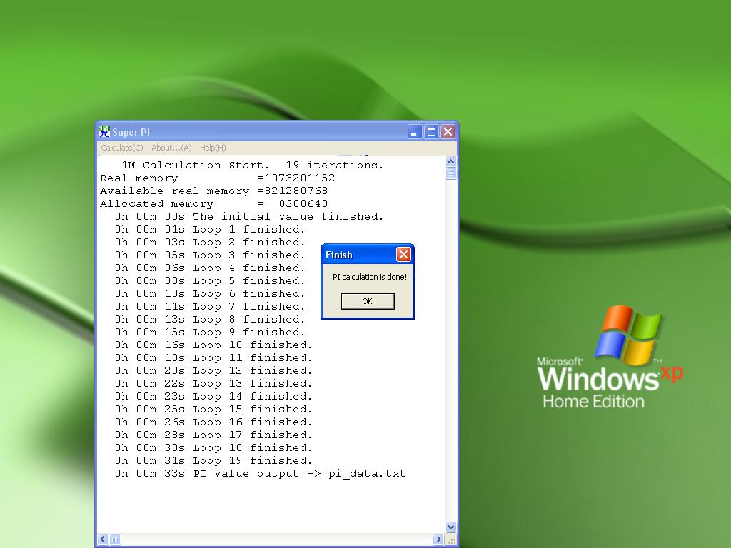
Task: Click the Super PI window title text
Action: (x=131, y=132)
